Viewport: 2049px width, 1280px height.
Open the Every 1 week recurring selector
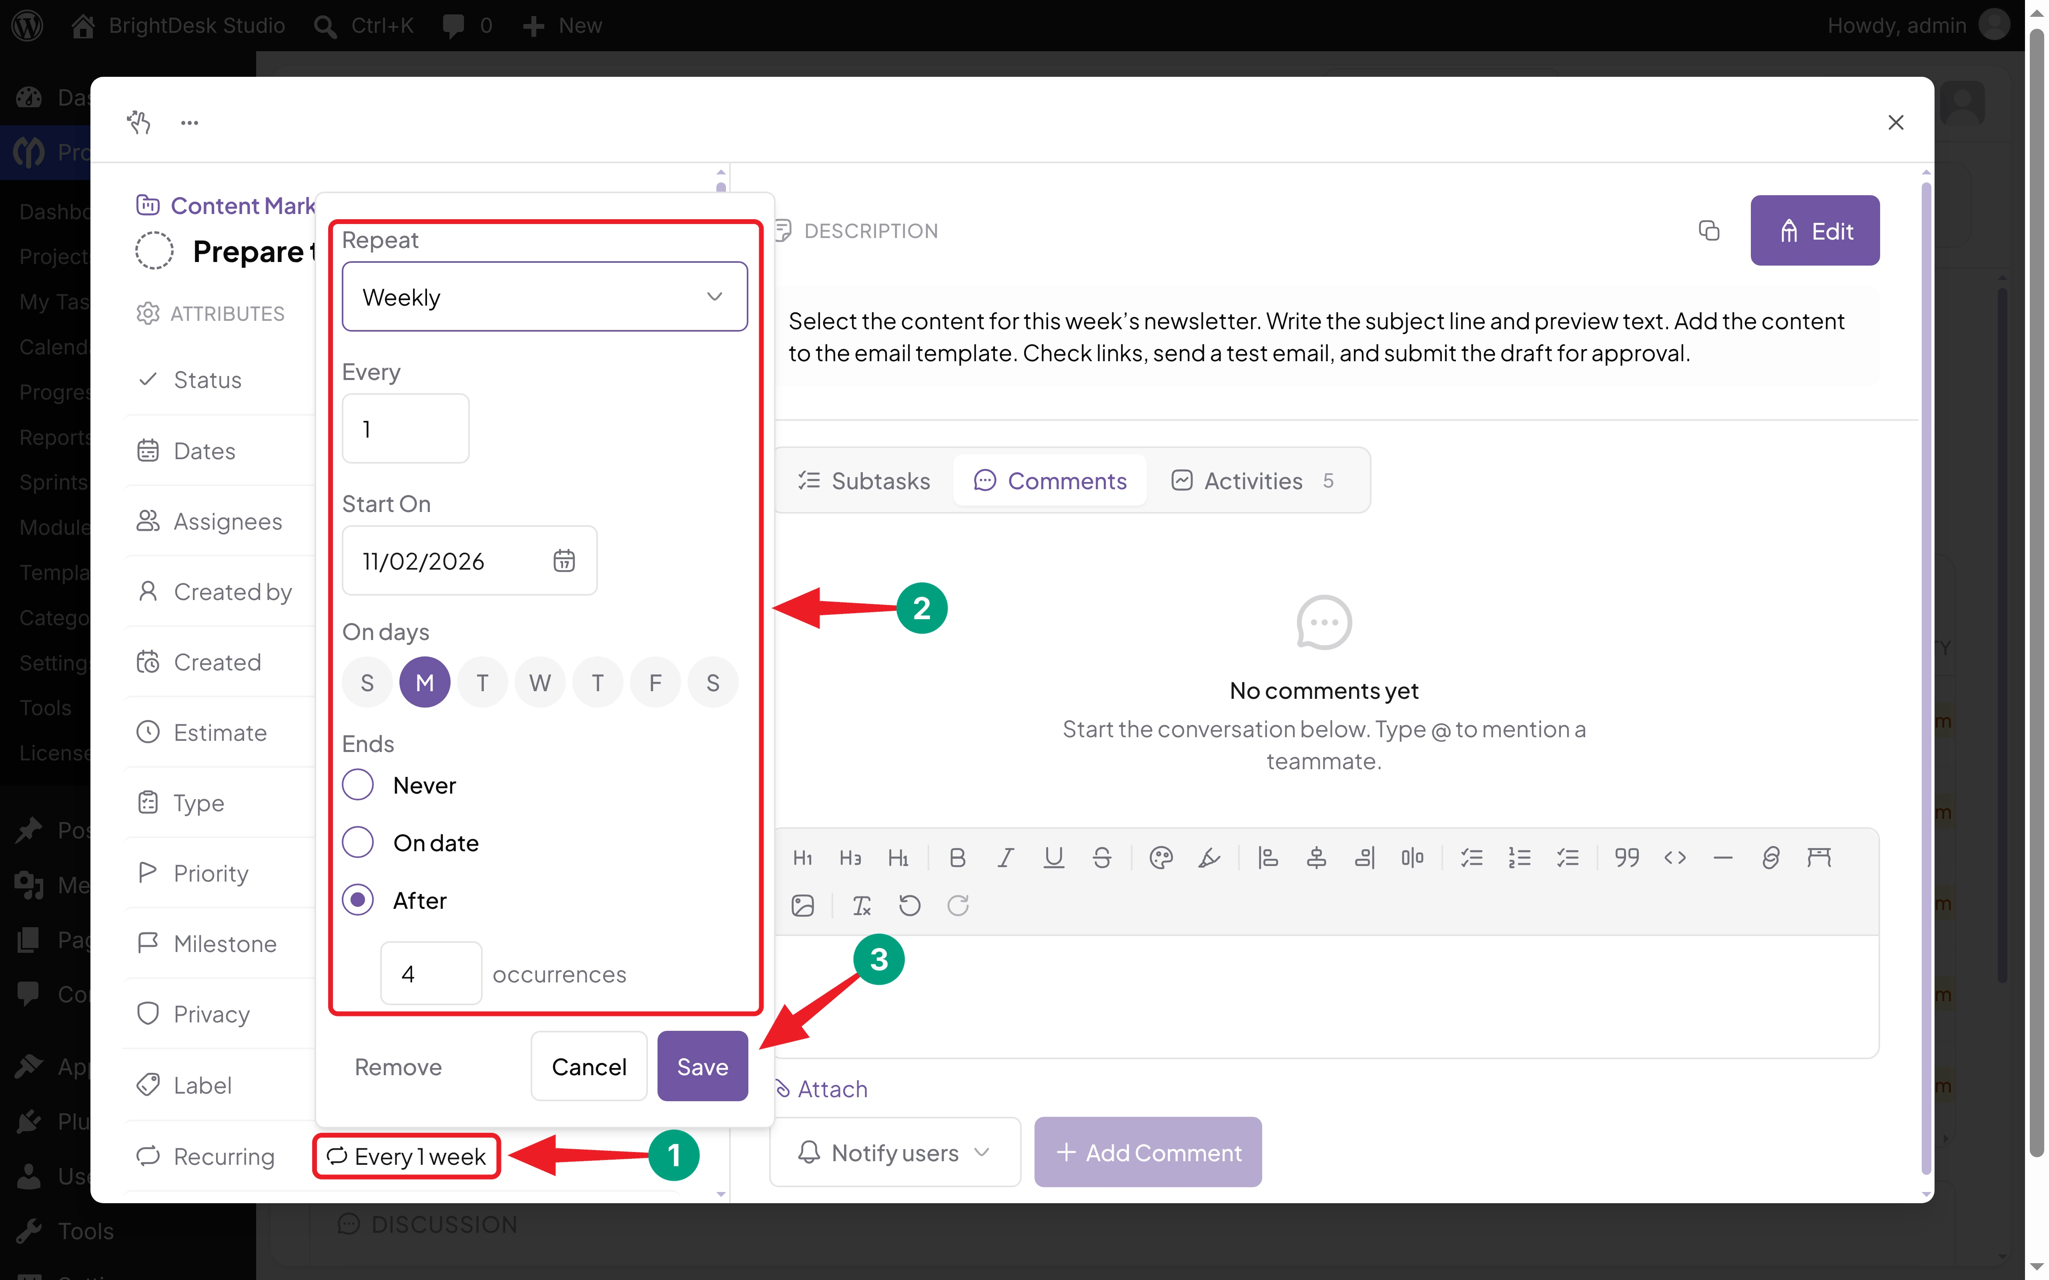407,1156
